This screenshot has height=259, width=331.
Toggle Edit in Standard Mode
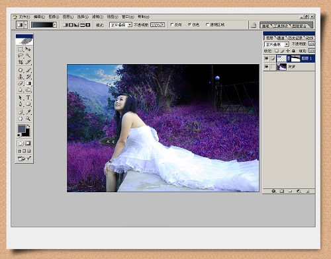coord(21,143)
